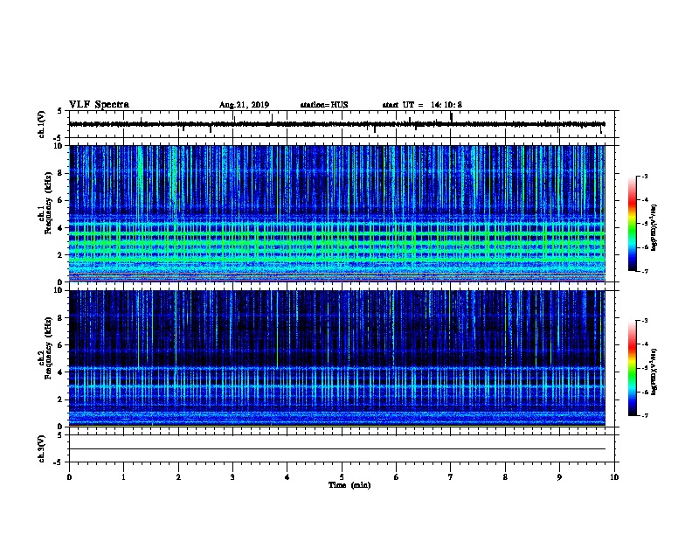
Task: Click time axis tick label "5" below the ch.3 panel
Action: click(x=342, y=477)
